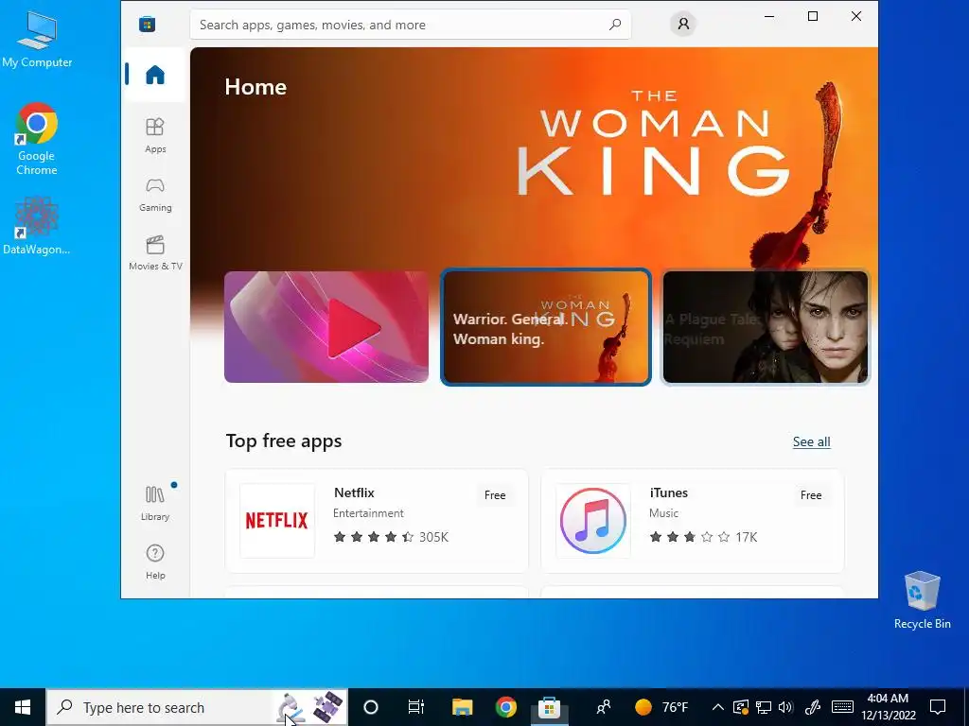This screenshot has width=969, height=726.
Task: Click the Netflix 305K star rating
Action: 391,537
